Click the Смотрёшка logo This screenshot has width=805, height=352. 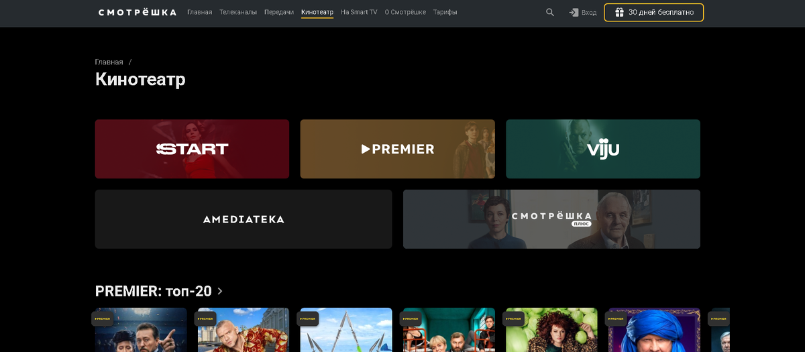coord(138,12)
